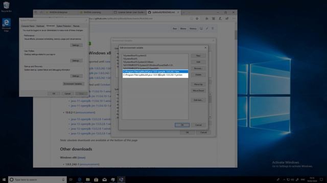327x183 pixels.
Task: Select the %SystemRoot%\system32 path entry
Action: [155, 55]
